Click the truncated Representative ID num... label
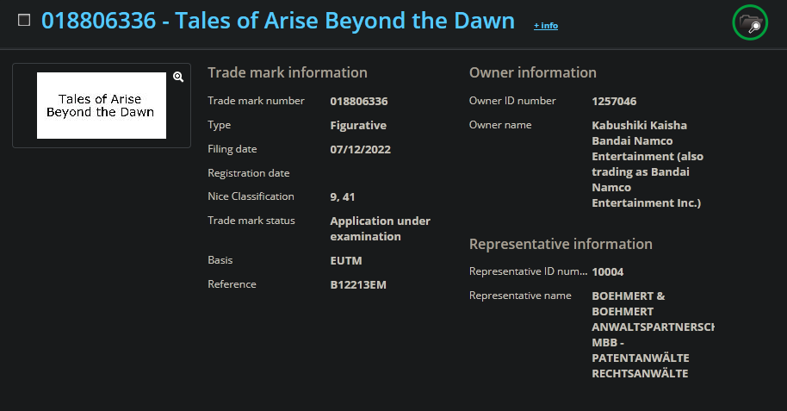Image resolution: width=787 pixels, height=411 pixels. coord(528,271)
